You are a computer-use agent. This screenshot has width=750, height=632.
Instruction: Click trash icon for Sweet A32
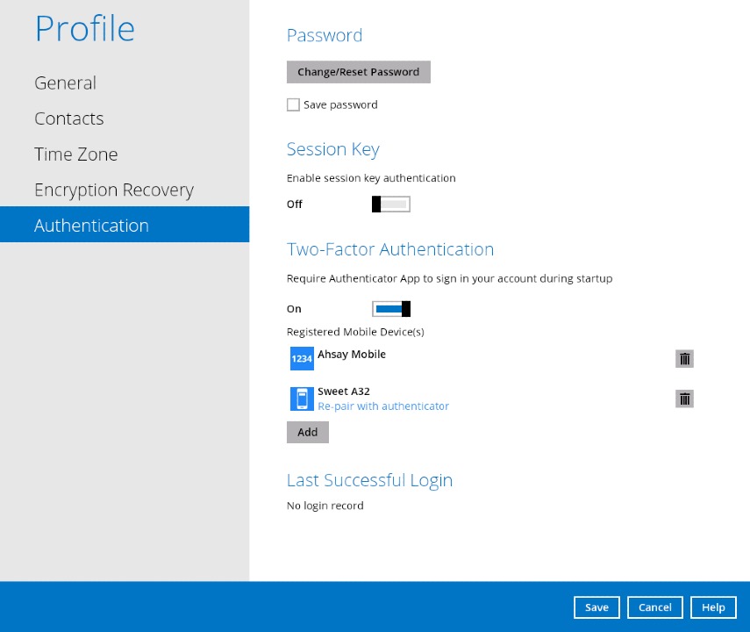click(685, 399)
